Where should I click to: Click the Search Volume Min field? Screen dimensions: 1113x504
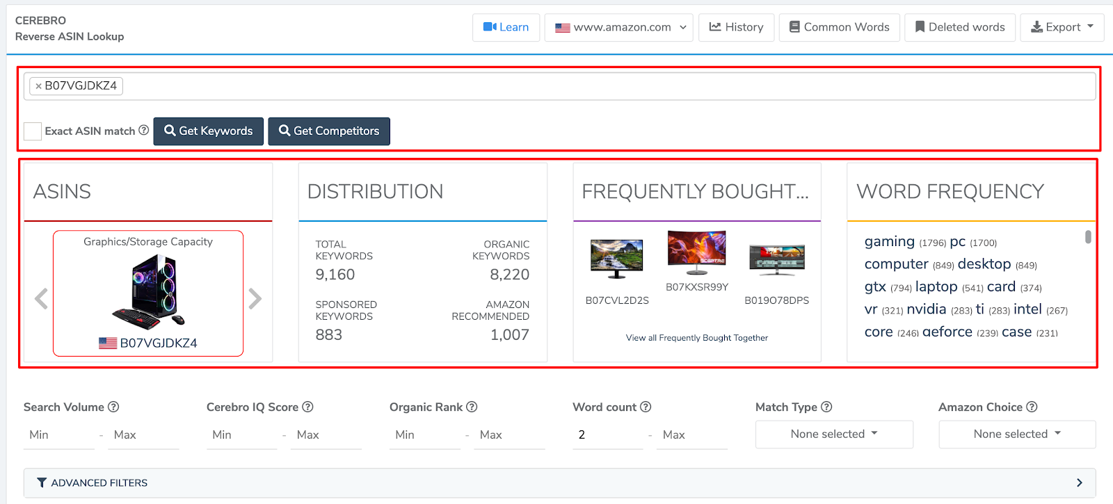59,435
